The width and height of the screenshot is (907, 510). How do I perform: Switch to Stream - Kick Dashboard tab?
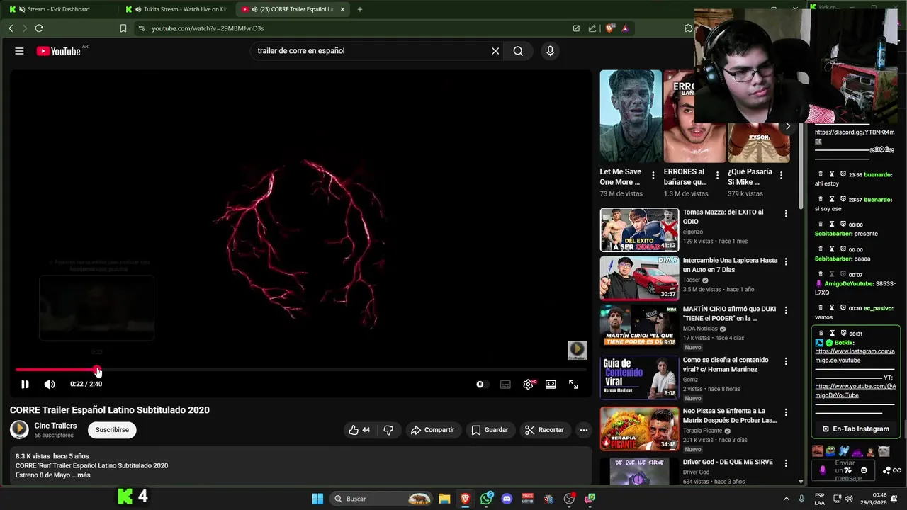click(59, 9)
